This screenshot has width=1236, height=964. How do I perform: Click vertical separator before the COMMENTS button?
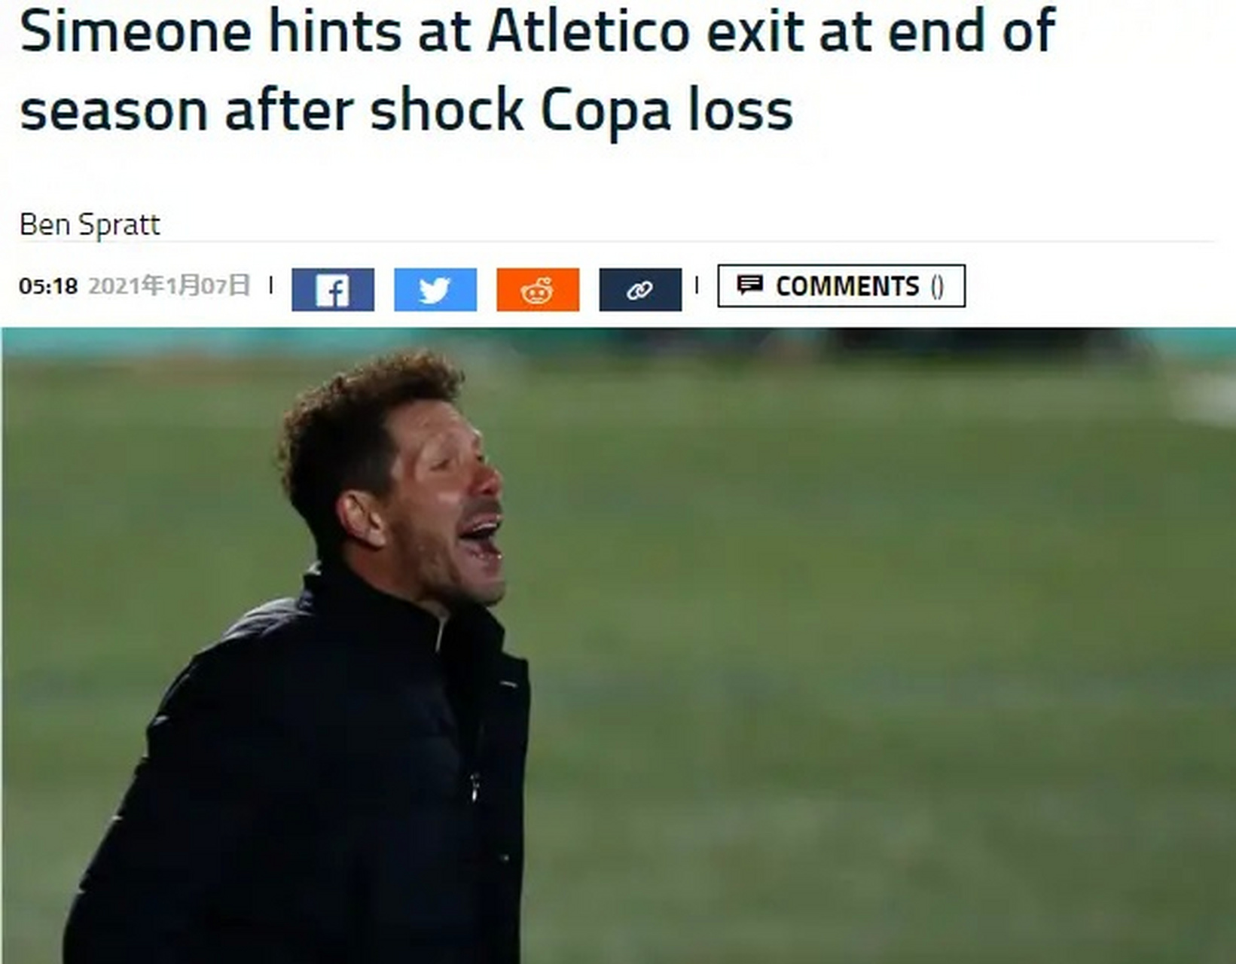pyautogui.click(x=697, y=285)
